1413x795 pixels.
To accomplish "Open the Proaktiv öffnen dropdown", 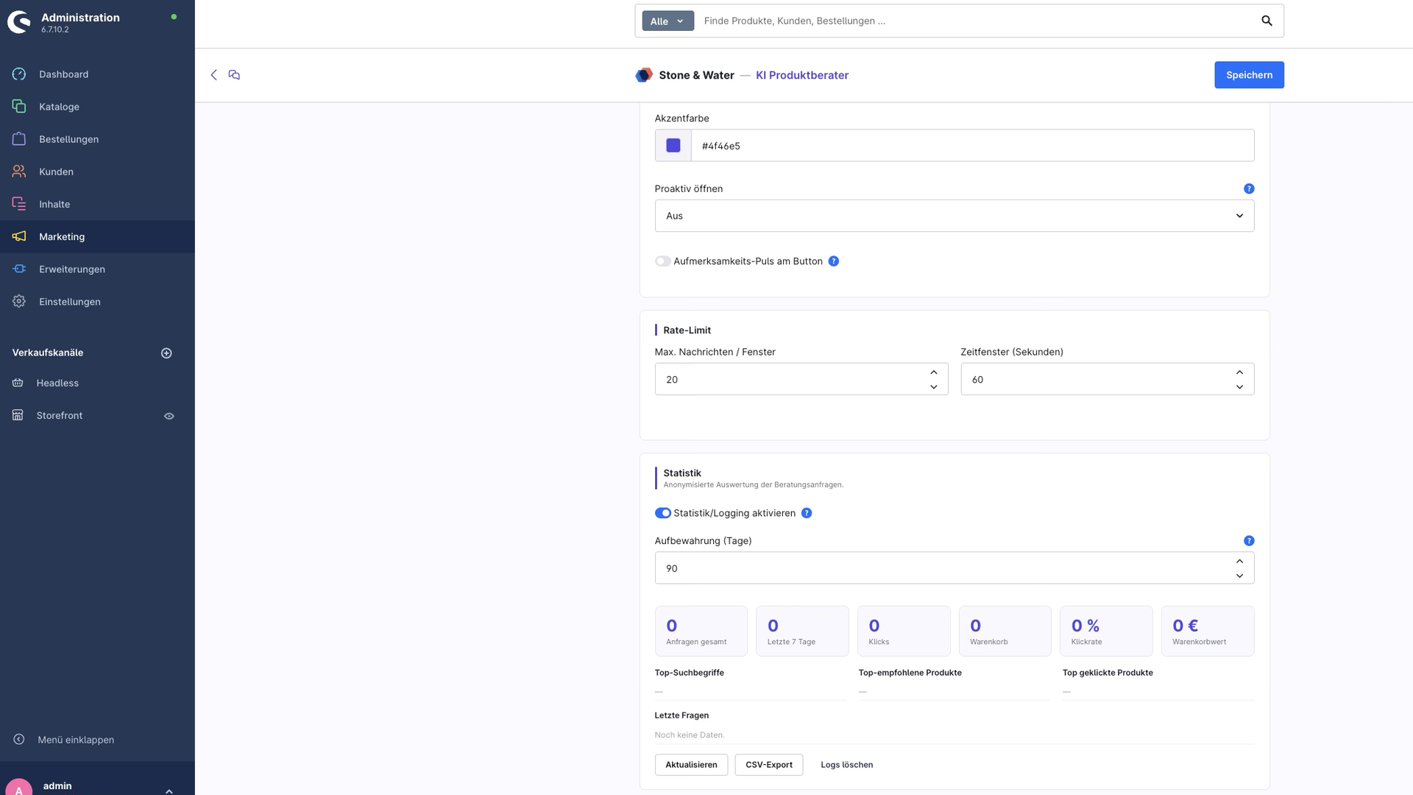I will click(x=954, y=216).
